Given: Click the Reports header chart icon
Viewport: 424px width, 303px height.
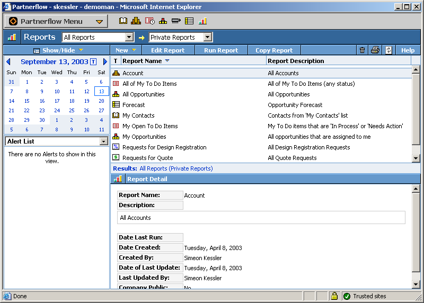Looking at the screenshot, I should (x=12, y=37).
